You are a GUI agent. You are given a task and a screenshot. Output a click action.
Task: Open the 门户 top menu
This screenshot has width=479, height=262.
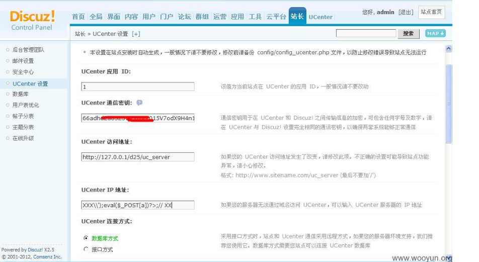(x=167, y=17)
